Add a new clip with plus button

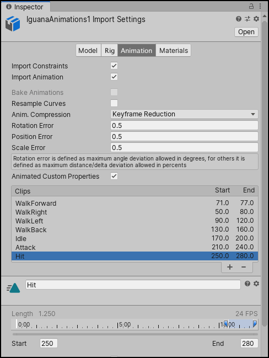[x=230, y=267]
